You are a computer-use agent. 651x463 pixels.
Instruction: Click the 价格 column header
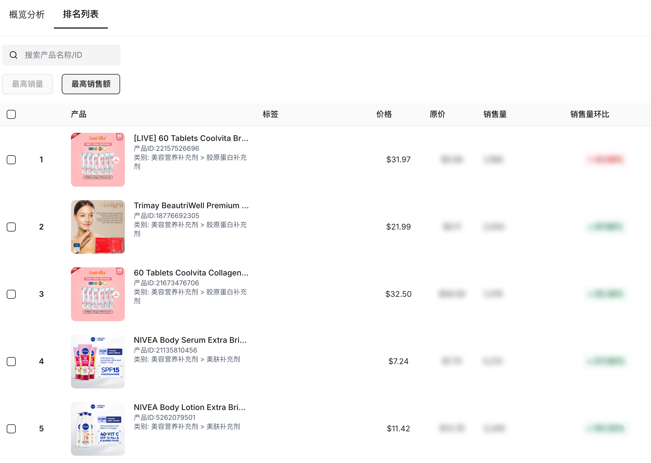[x=384, y=114]
